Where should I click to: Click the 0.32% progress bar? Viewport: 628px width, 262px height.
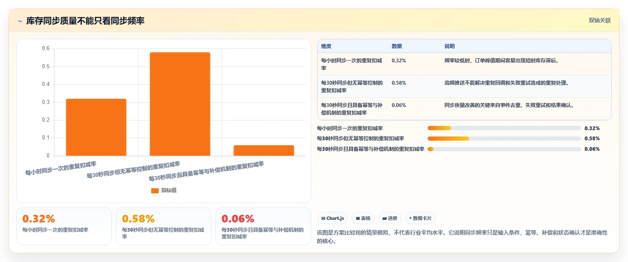504,128
